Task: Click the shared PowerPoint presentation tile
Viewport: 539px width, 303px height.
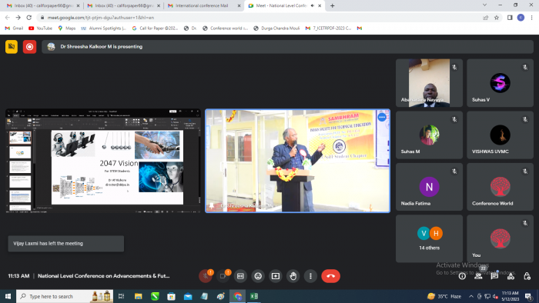Action: point(102,161)
